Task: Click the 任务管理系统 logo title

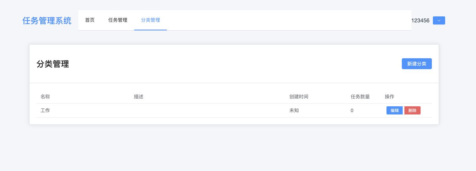Action: click(x=47, y=20)
